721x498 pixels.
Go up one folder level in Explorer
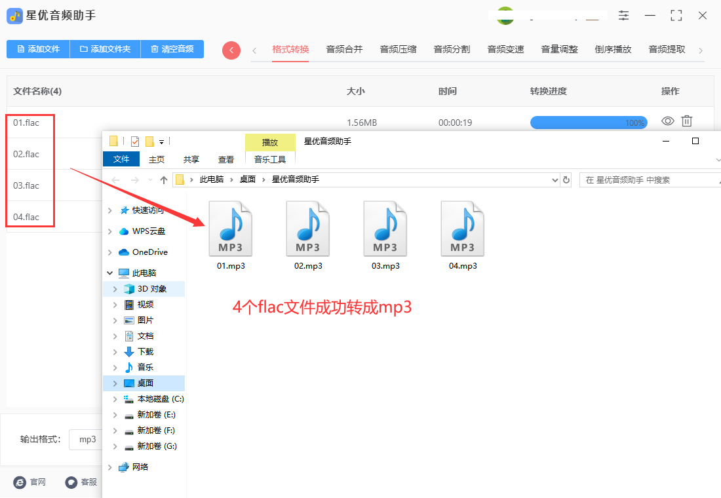[163, 179]
